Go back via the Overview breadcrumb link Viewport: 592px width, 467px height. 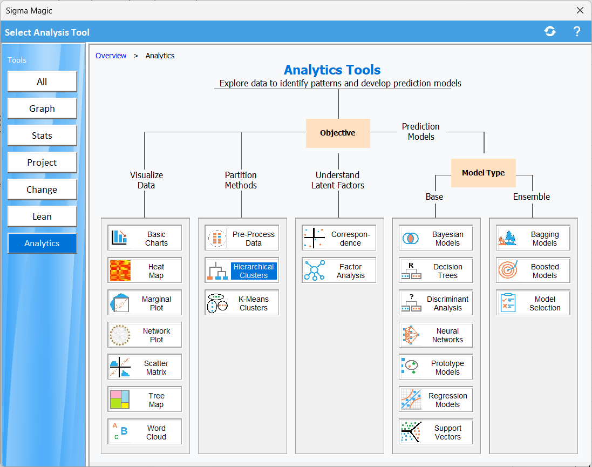111,56
